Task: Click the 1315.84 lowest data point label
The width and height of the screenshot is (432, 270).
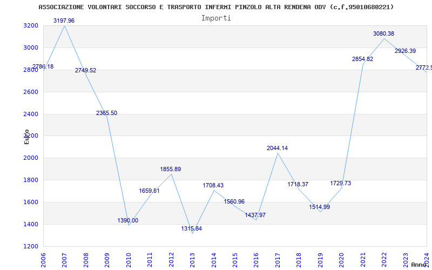Action: (192, 228)
